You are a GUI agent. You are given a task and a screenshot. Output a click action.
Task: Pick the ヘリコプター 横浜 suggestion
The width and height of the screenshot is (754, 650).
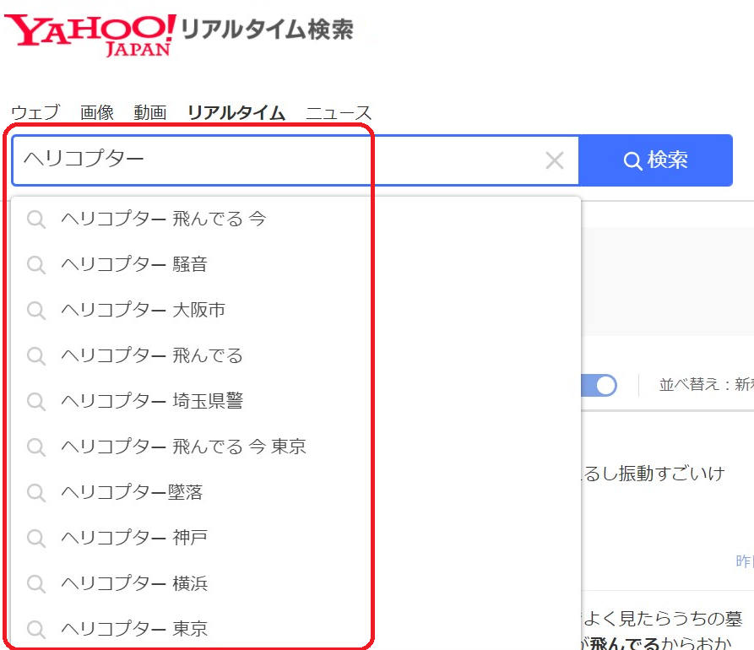tap(296, 583)
